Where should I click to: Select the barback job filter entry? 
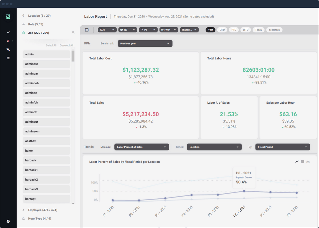[x=46, y=160]
